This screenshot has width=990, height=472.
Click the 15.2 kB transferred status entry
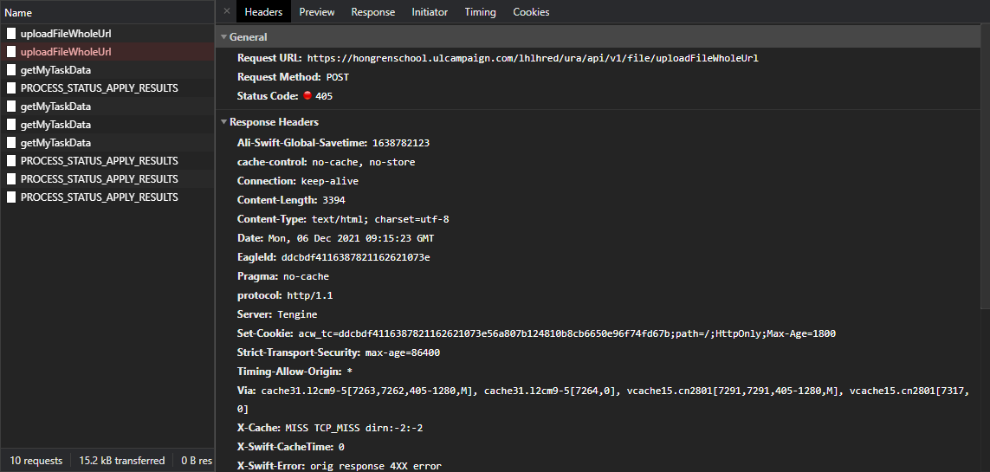(x=122, y=461)
